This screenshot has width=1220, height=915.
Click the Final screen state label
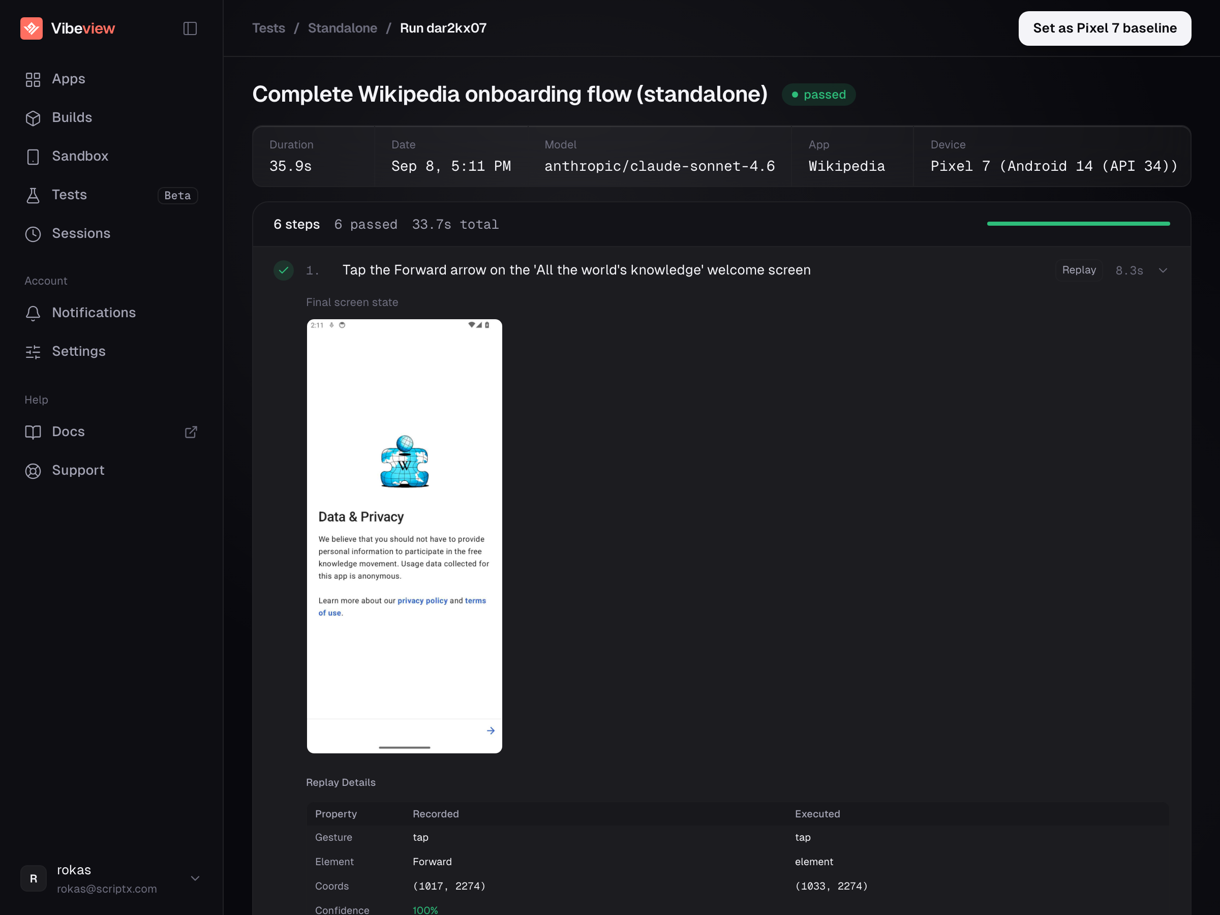pos(352,302)
